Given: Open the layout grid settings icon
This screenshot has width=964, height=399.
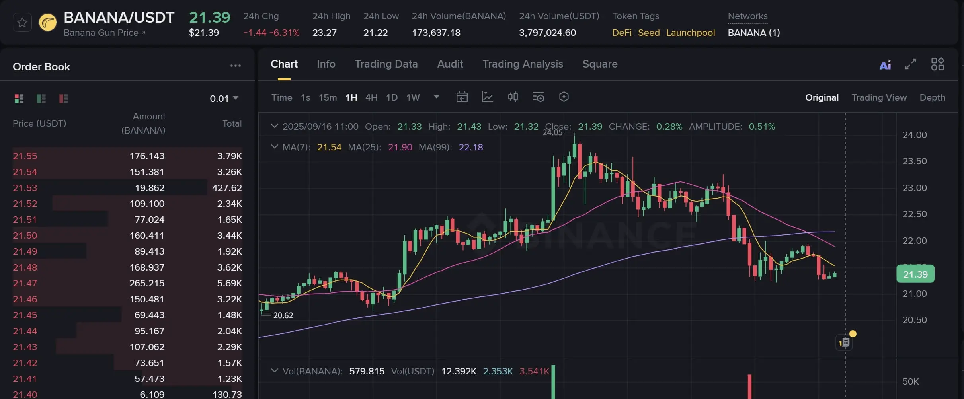Looking at the screenshot, I should click(937, 64).
